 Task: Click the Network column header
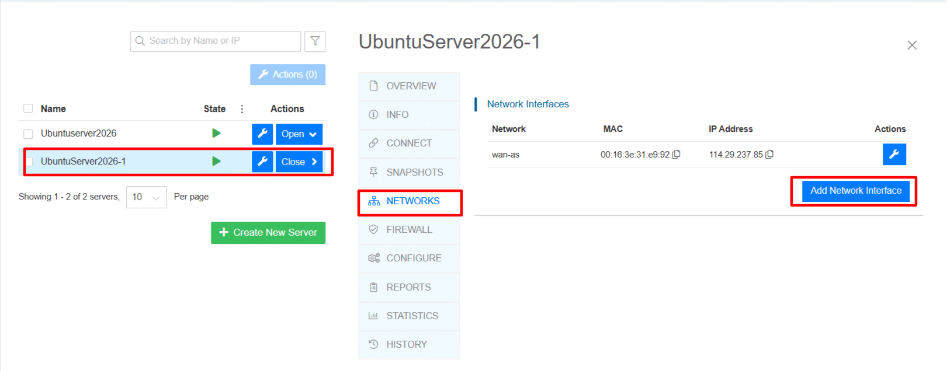coord(508,129)
